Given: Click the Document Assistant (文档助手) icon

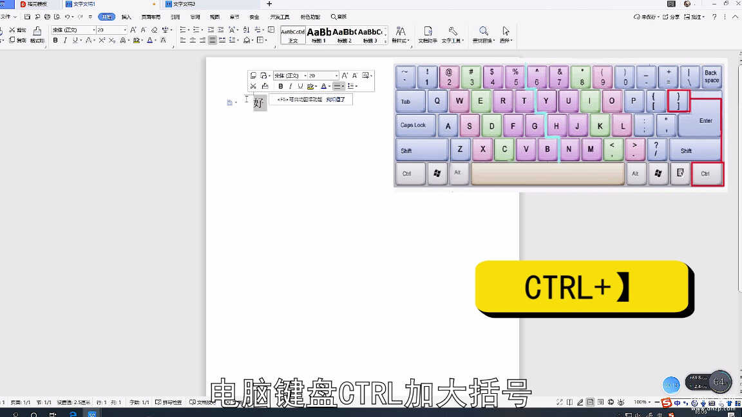Looking at the screenshot, I should [428, 32].
